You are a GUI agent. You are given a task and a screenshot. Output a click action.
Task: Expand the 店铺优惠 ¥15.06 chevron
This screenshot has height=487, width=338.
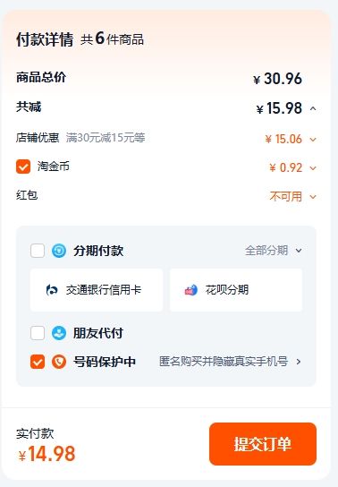point(313,140)
